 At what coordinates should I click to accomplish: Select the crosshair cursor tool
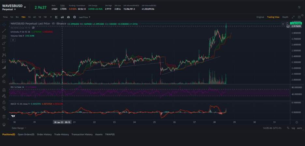pyautogui.click(x=4, y=25)
